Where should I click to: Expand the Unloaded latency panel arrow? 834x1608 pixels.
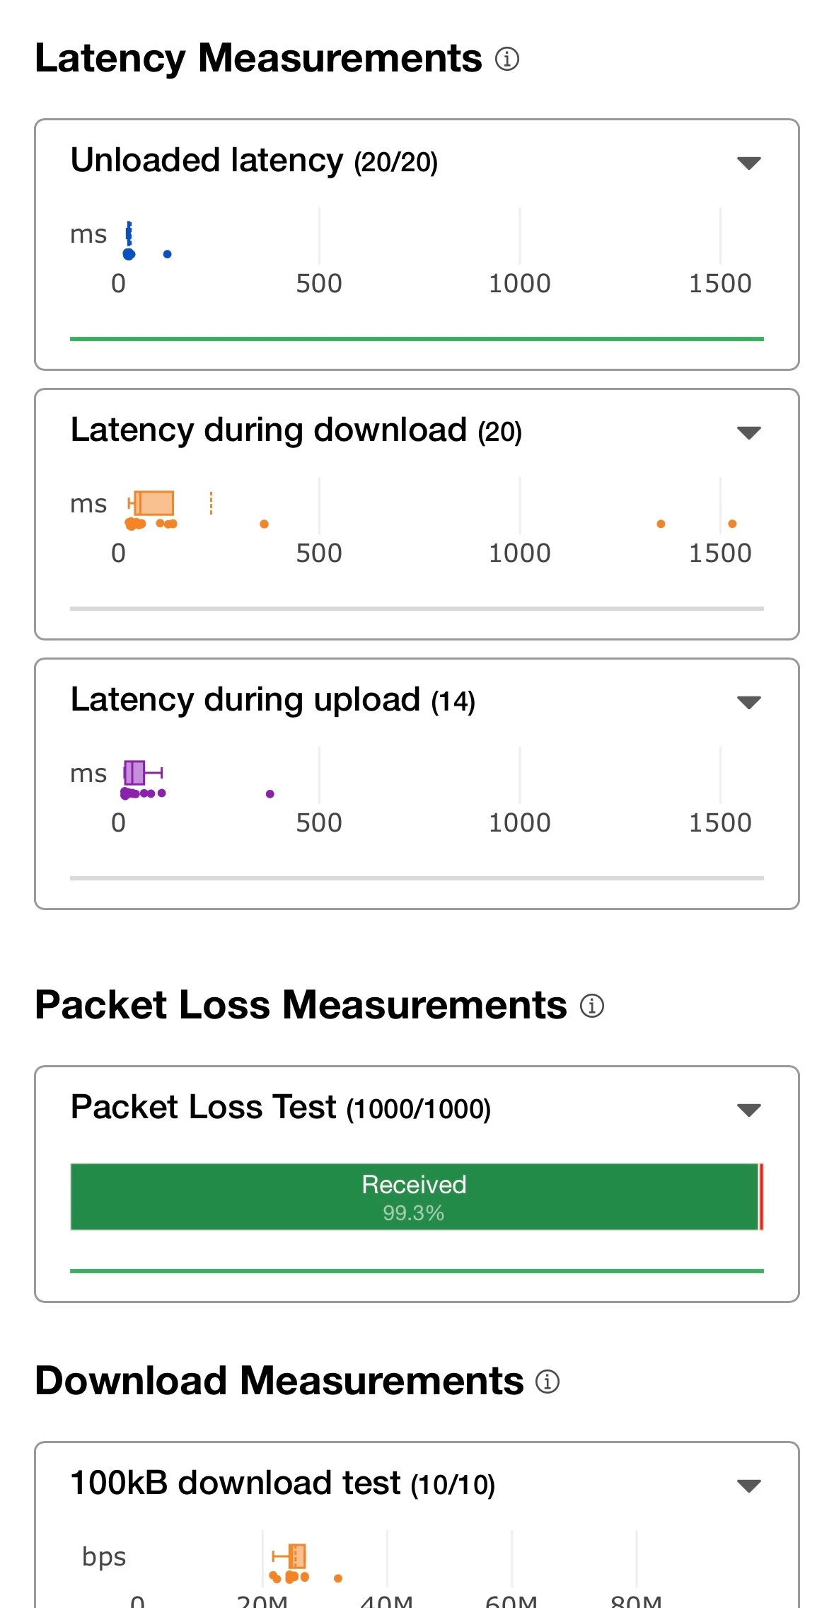[x=748, y=163]
